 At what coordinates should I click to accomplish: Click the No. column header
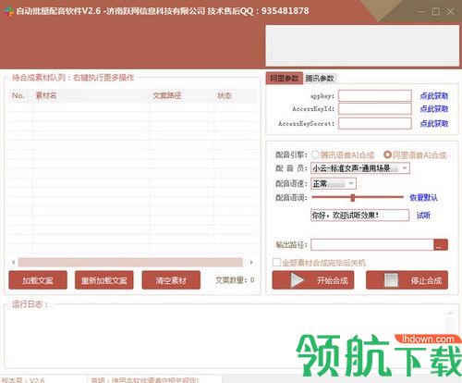(x=20, y=95)
